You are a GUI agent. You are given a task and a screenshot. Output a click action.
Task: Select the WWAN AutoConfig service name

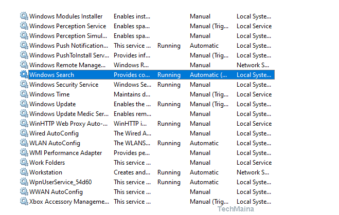(56, 192)
